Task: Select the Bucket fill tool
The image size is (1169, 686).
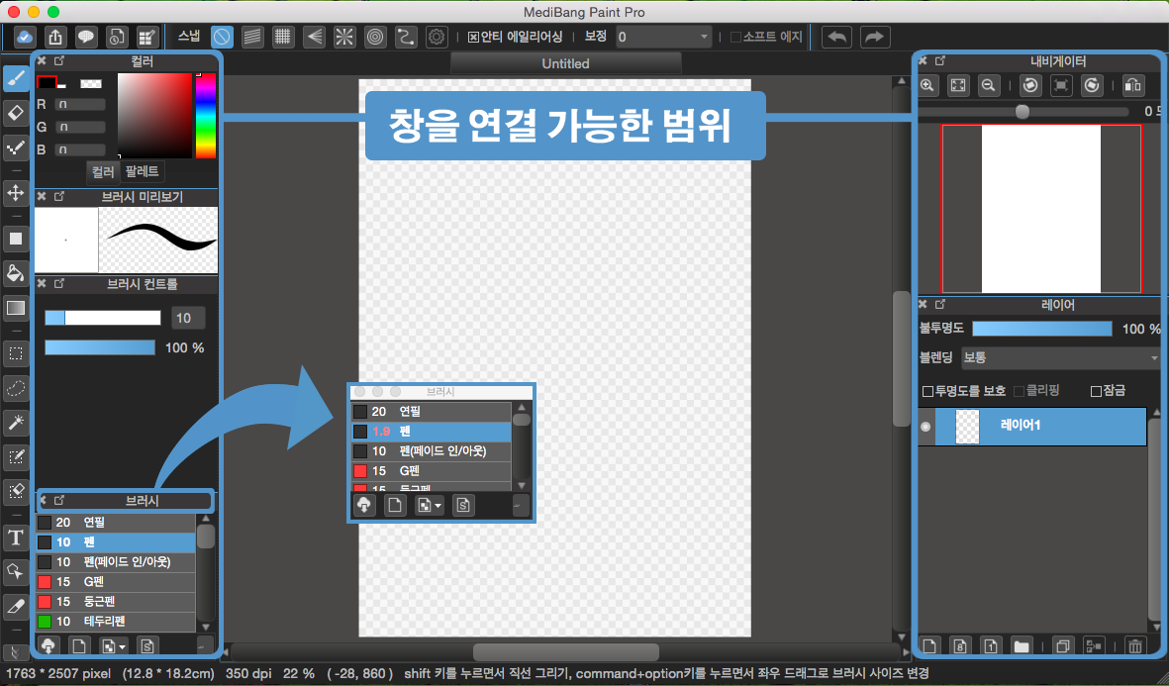Action: (17, 273)
